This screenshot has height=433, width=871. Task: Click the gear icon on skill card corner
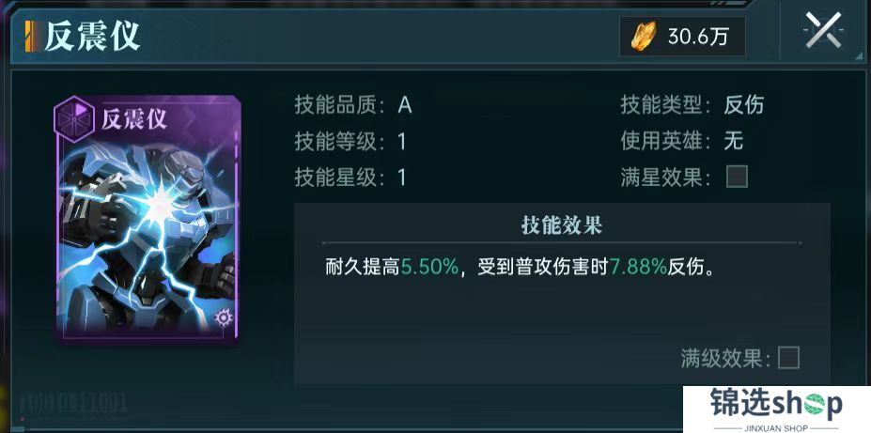click(x=224, y=317)
